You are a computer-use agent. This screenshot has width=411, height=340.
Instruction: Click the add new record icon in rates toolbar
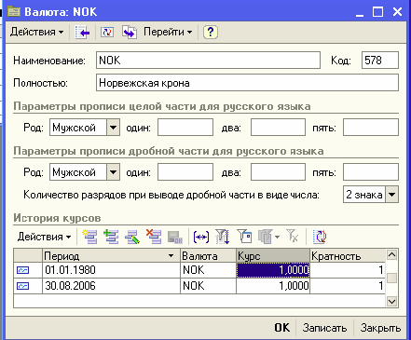89,237
